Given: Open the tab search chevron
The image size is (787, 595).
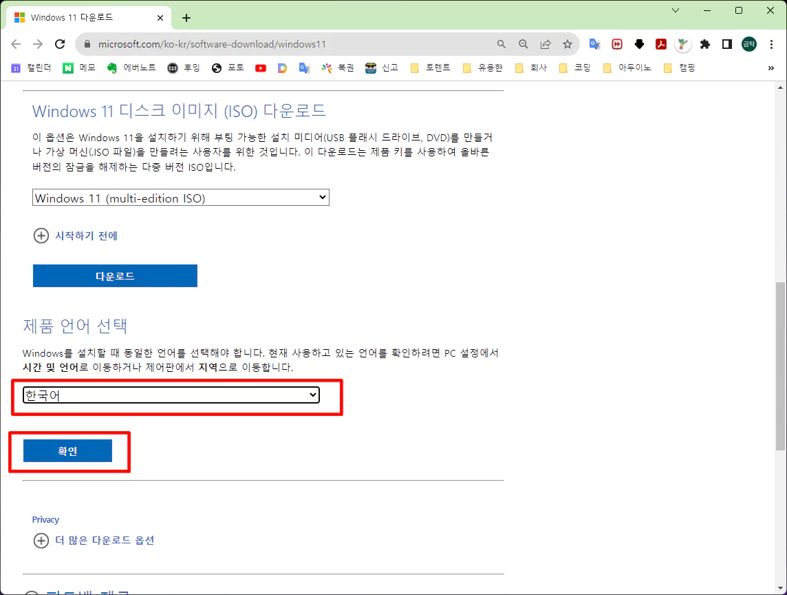Looking at the screenshot, I should tap(676, 10).
